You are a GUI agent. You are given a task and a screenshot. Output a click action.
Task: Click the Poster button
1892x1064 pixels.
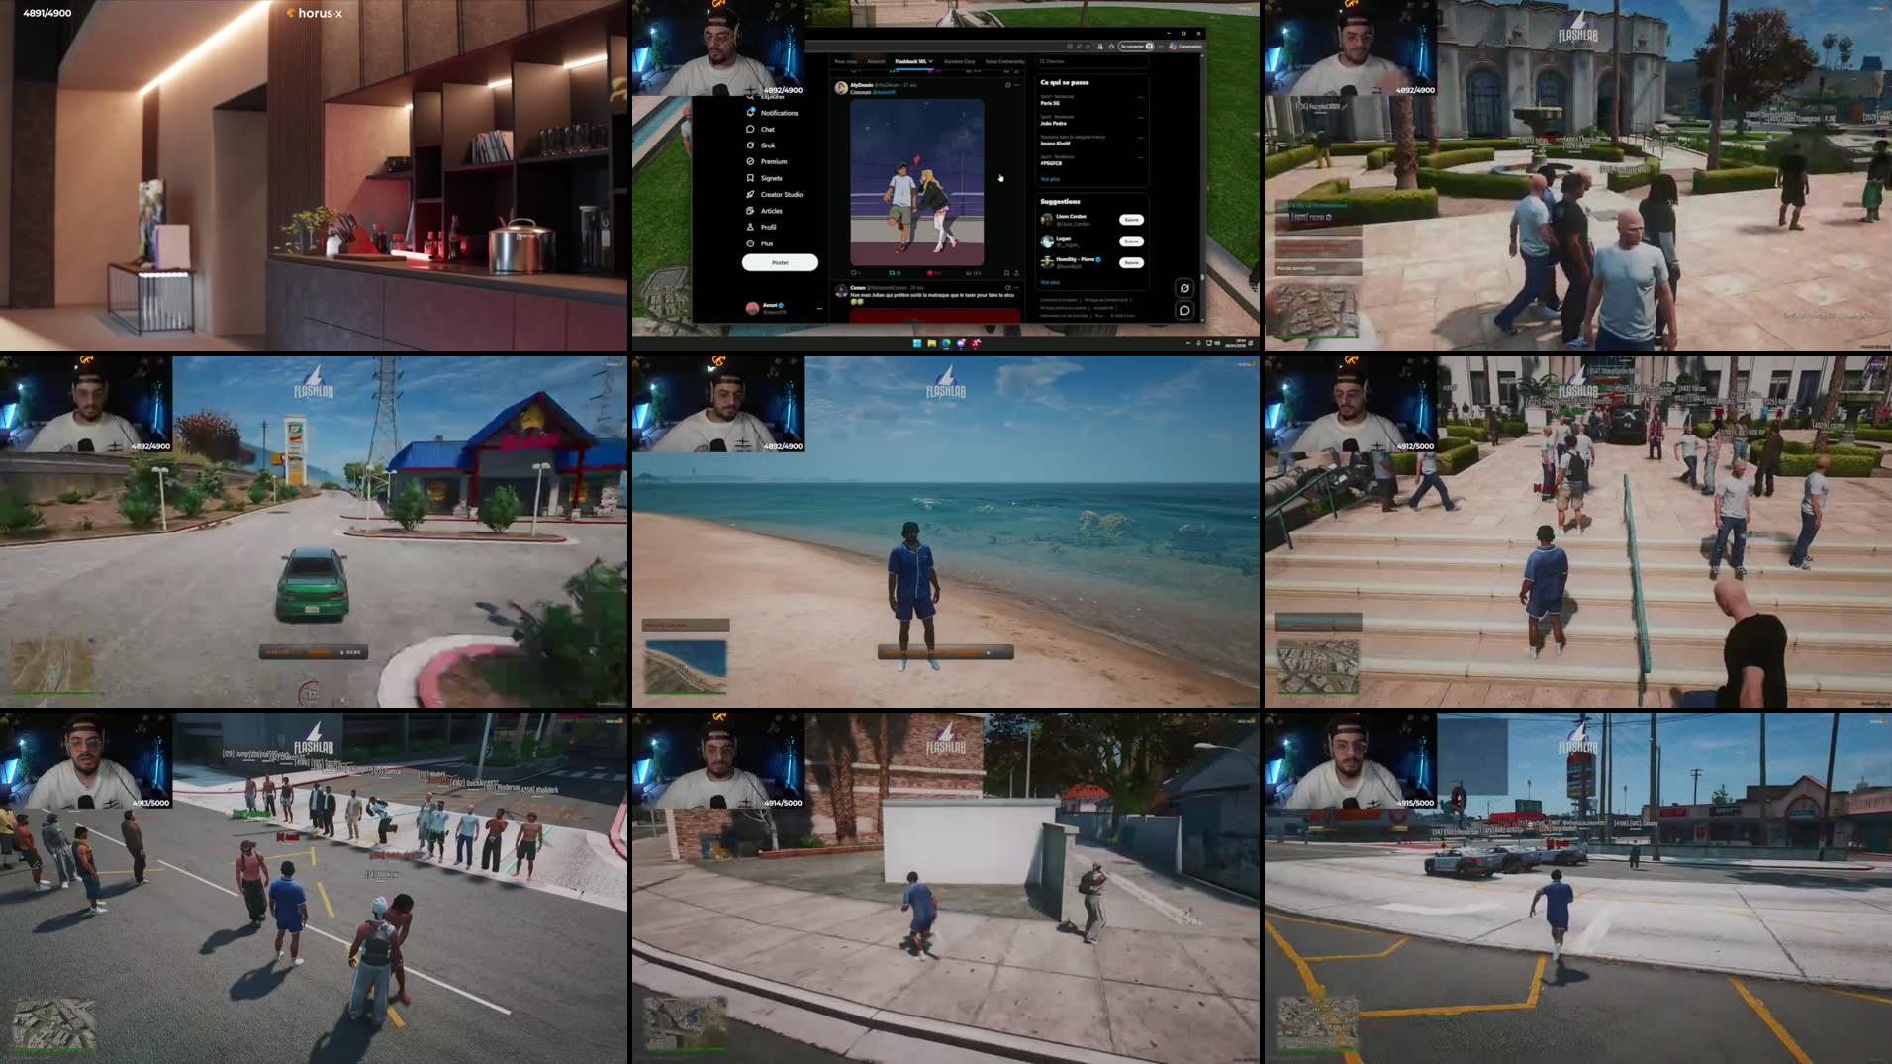(x=780, y=262)
